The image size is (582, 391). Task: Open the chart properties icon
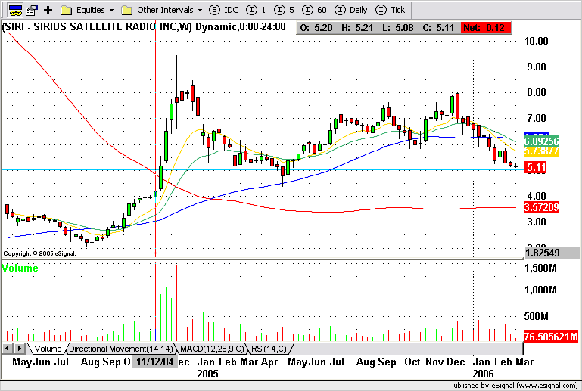tap(32, 10)
